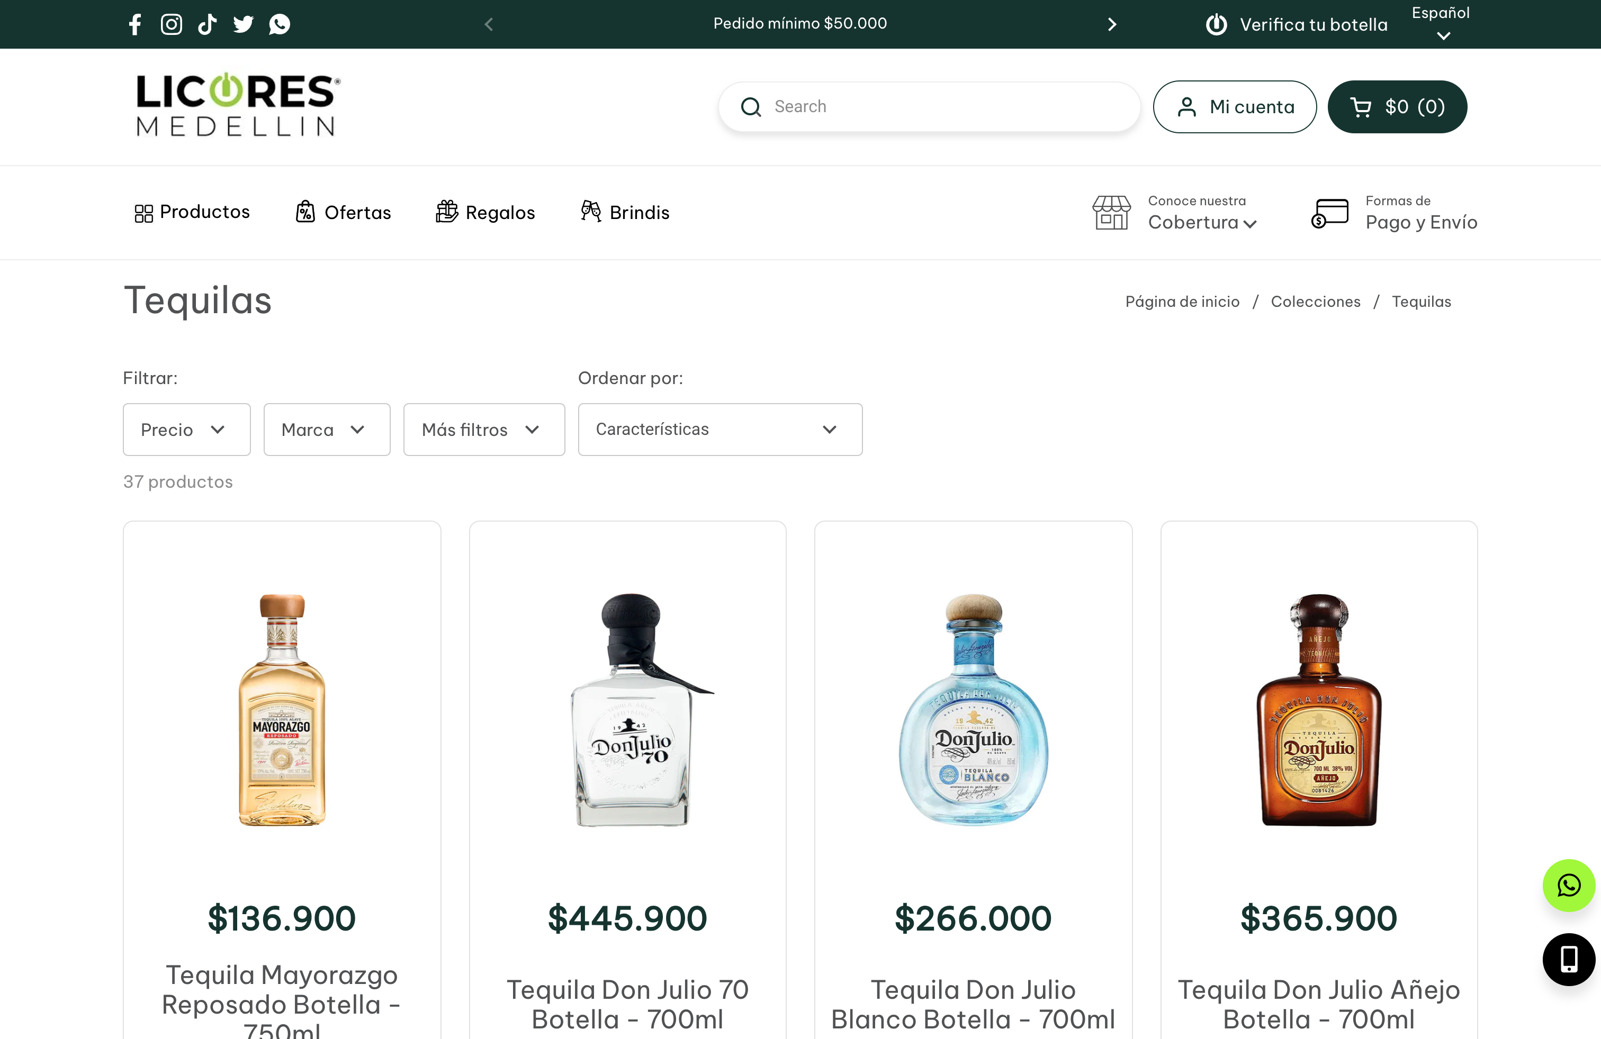The height and width of the screenshot is (1039, 1601).
Task: Select the Brindis navigation item
Action: pyautogui.click(x=639, y=212)
